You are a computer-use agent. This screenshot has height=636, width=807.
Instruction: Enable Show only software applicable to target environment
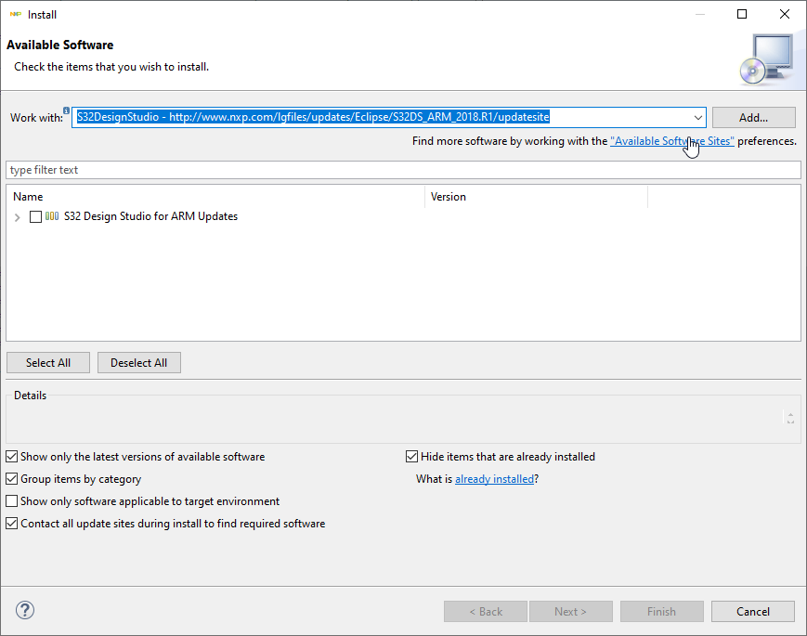(x=11, y=501)
